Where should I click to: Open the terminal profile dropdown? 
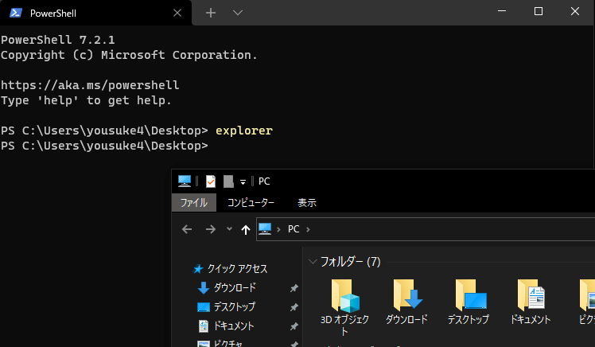[238, 13]
